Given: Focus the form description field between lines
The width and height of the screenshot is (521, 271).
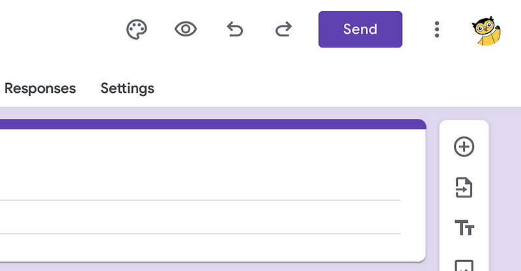Looking at the screenshot, I should tap(201, 217).
